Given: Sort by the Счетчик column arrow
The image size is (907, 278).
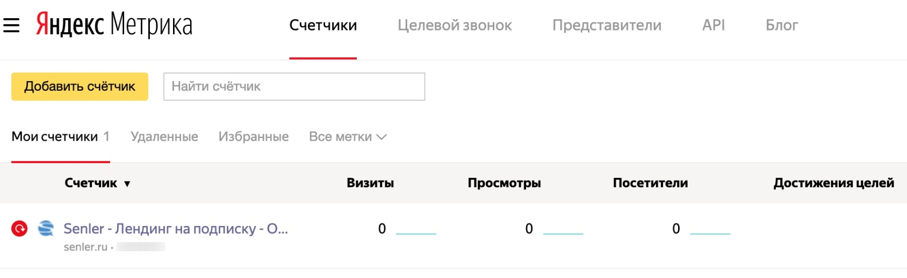Looking at the screenshot, I should 127,184.
